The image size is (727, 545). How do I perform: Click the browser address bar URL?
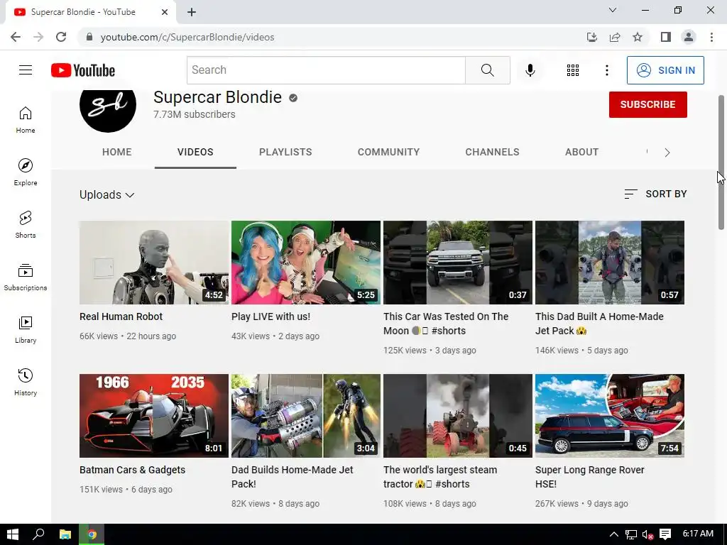pyautogui.click(x=187, y=37)
